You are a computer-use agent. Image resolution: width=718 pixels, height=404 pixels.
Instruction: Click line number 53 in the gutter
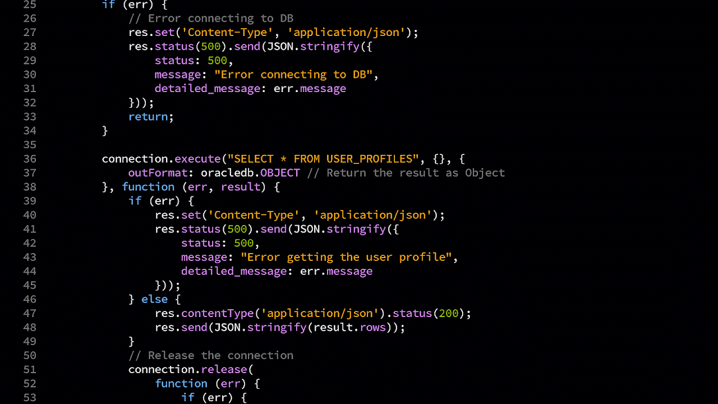(30, 397)
